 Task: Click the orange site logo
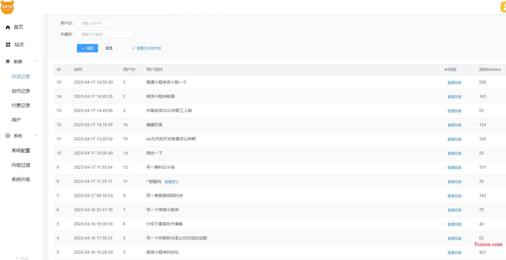[7, 7]
